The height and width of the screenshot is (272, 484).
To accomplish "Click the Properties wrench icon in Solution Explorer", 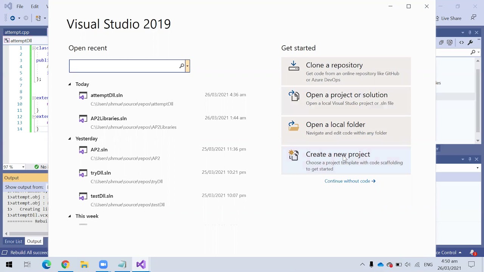I will [470, 43].
